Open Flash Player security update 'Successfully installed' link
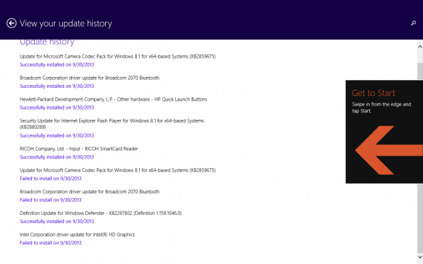 coord(57,135)
